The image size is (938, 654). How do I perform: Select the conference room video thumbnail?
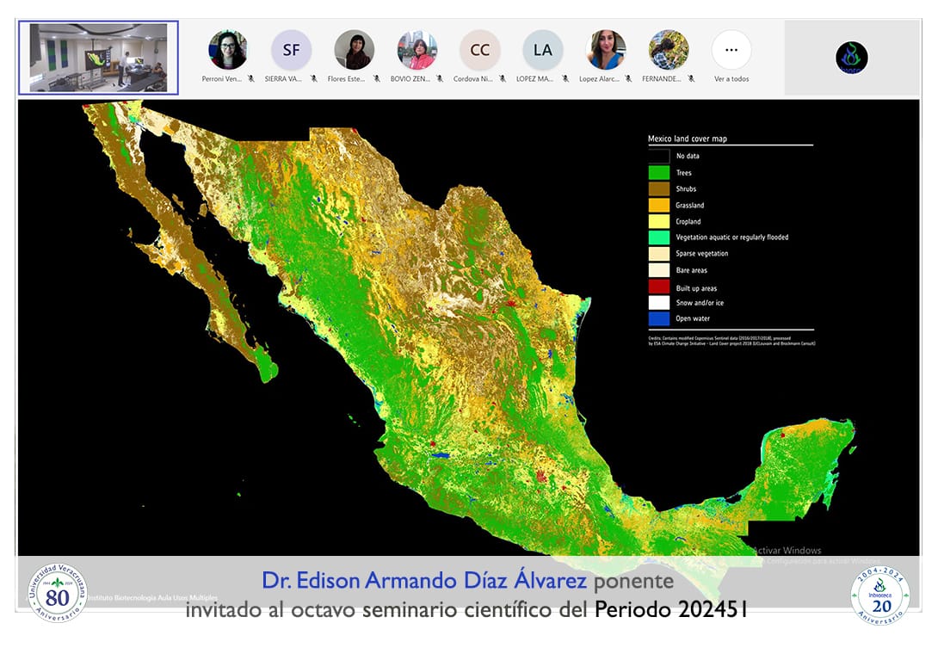(98, 58)
